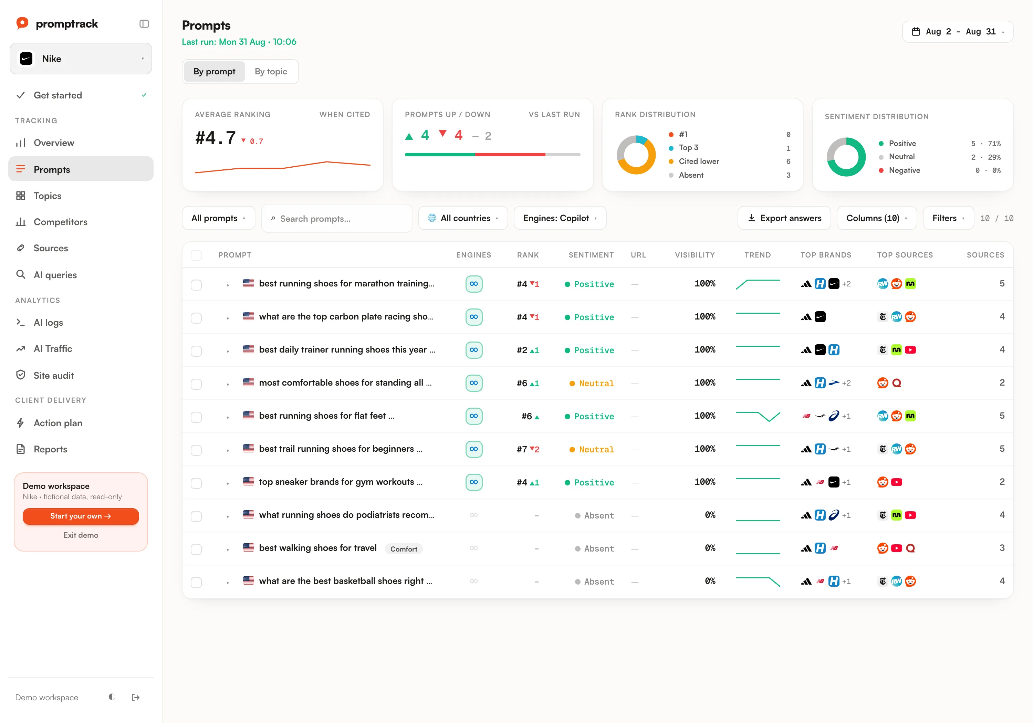Open the All prompts filter dropdown
Image resolution: width=1033 pixels, height=723 pixels.
[218, 218]
